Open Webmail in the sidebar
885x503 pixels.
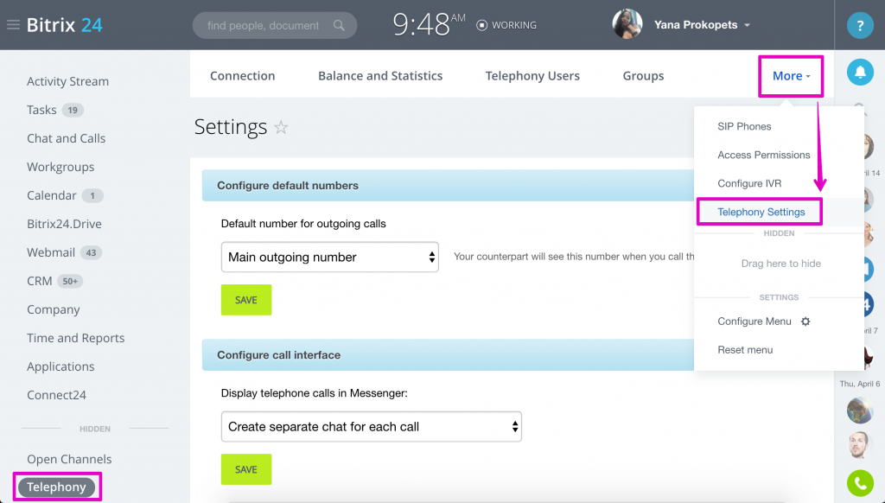click(x=51, y=252)
